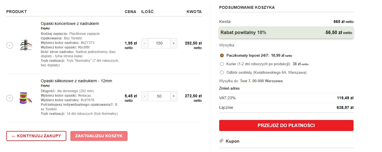382x152 pixels.
Task: Decrease quantity of Opaski koncertowe
Action: pyautogui.click(x=145, y=43)
